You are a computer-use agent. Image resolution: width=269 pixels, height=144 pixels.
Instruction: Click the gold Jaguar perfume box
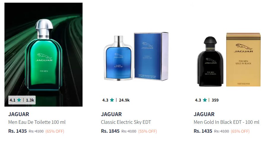[243, 60]
